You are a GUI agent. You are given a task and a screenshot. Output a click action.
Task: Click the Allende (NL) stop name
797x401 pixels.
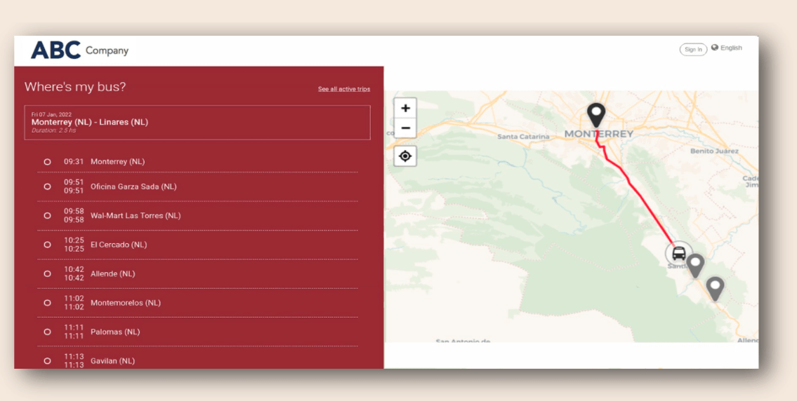pyautogui.click(x=113, y=273)
